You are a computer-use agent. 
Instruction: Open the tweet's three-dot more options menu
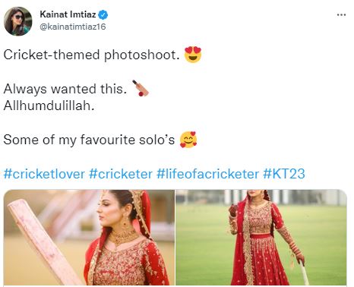pos(341,15)
